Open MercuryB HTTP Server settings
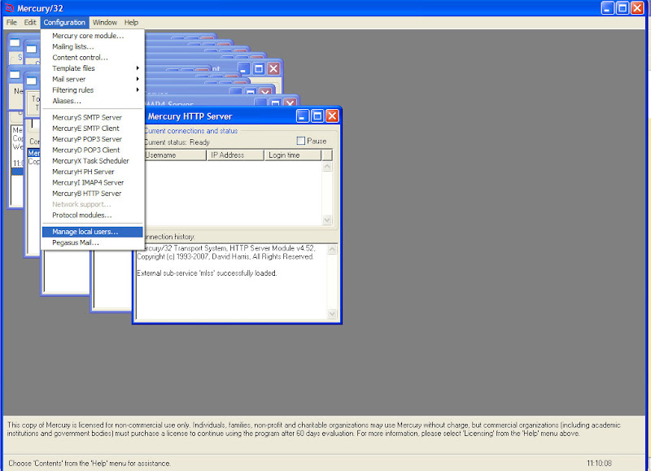651x471 pixels. (92, 194)
